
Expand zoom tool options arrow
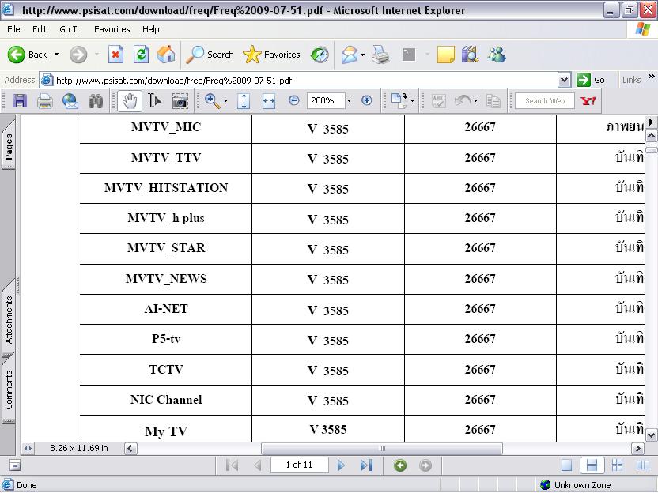[225, 101]
